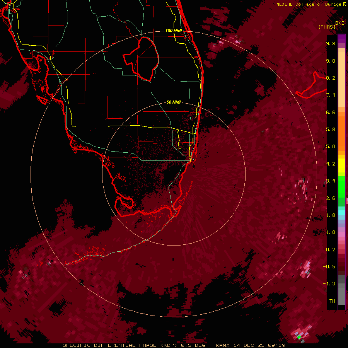Pick the cyan segment of the color bar
Screen dimensions: 348x348
tap(341, 213)
